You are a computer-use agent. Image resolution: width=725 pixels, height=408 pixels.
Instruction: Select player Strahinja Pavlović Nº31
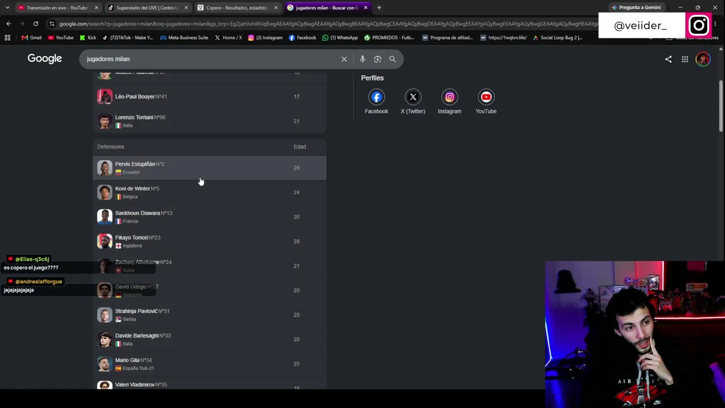tap(210, 314)
